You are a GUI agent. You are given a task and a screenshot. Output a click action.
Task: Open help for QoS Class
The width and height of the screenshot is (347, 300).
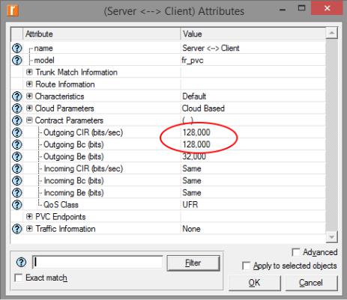point(17,205)
